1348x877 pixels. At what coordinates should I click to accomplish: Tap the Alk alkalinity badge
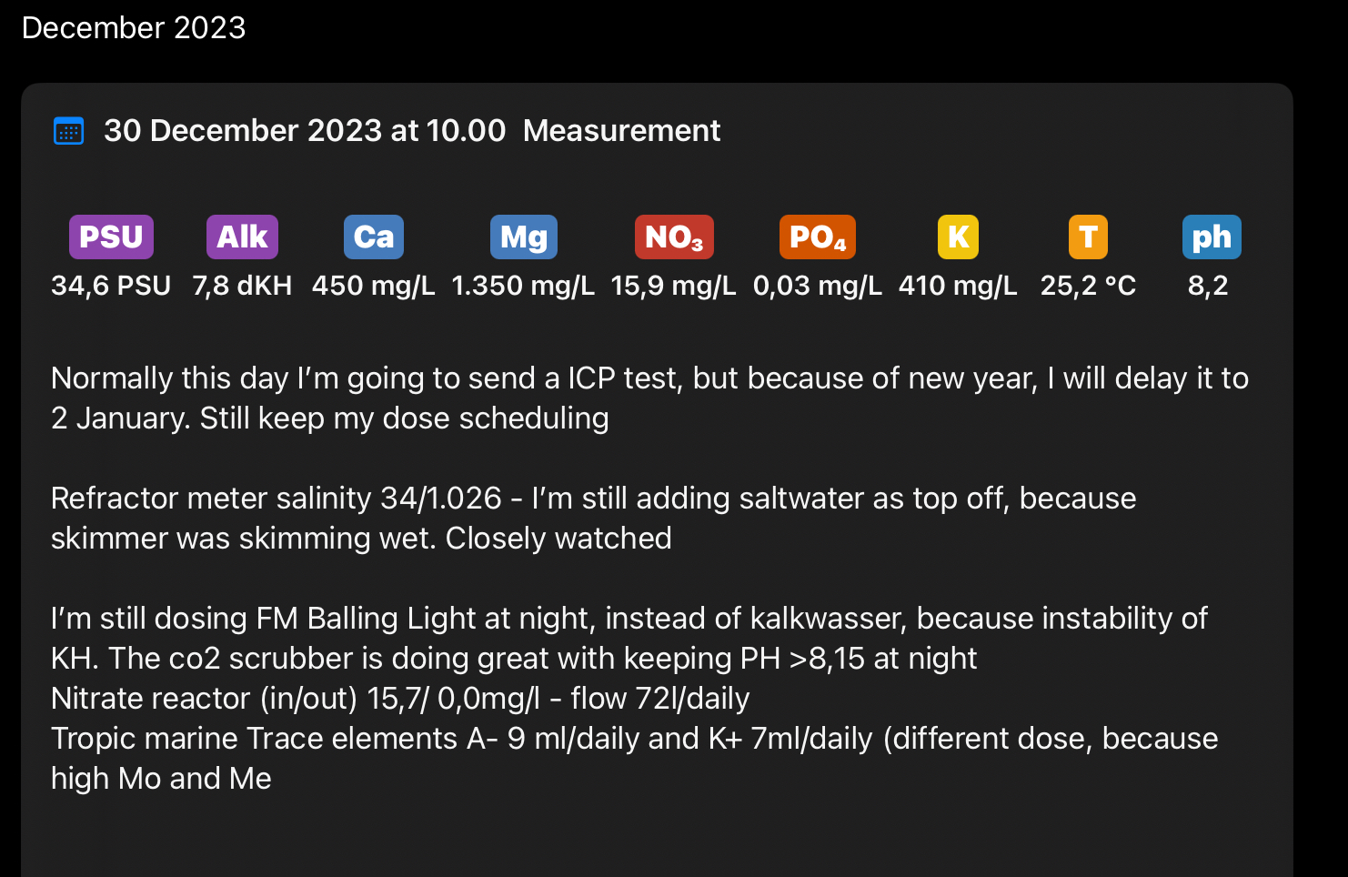(242, 237)
